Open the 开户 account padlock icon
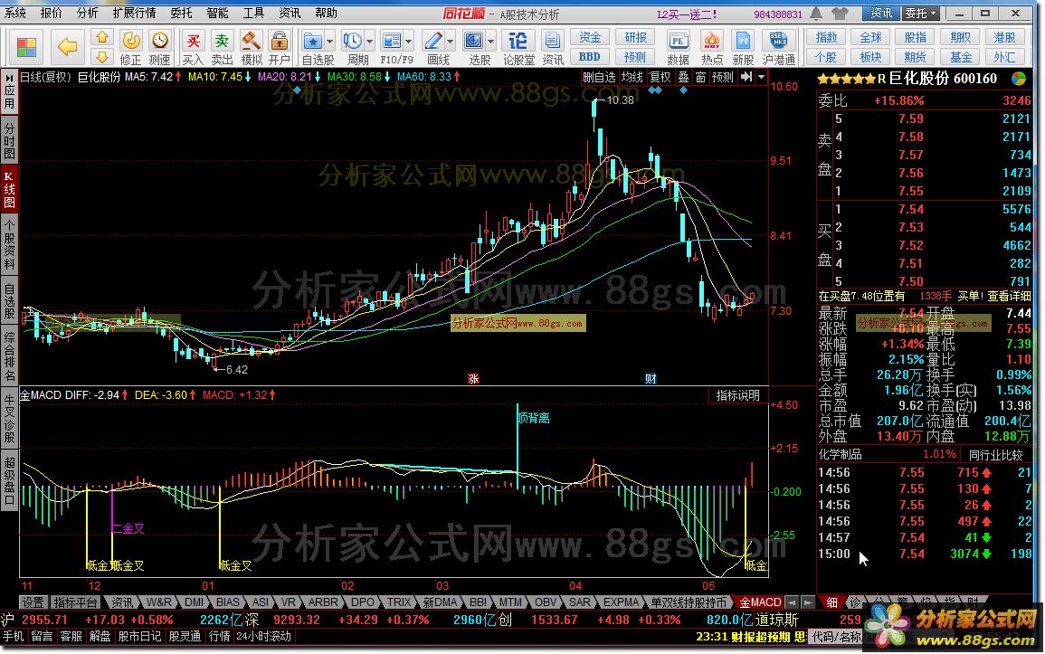The width and height of the screenshot is (1045, 654). click(280, 47)
